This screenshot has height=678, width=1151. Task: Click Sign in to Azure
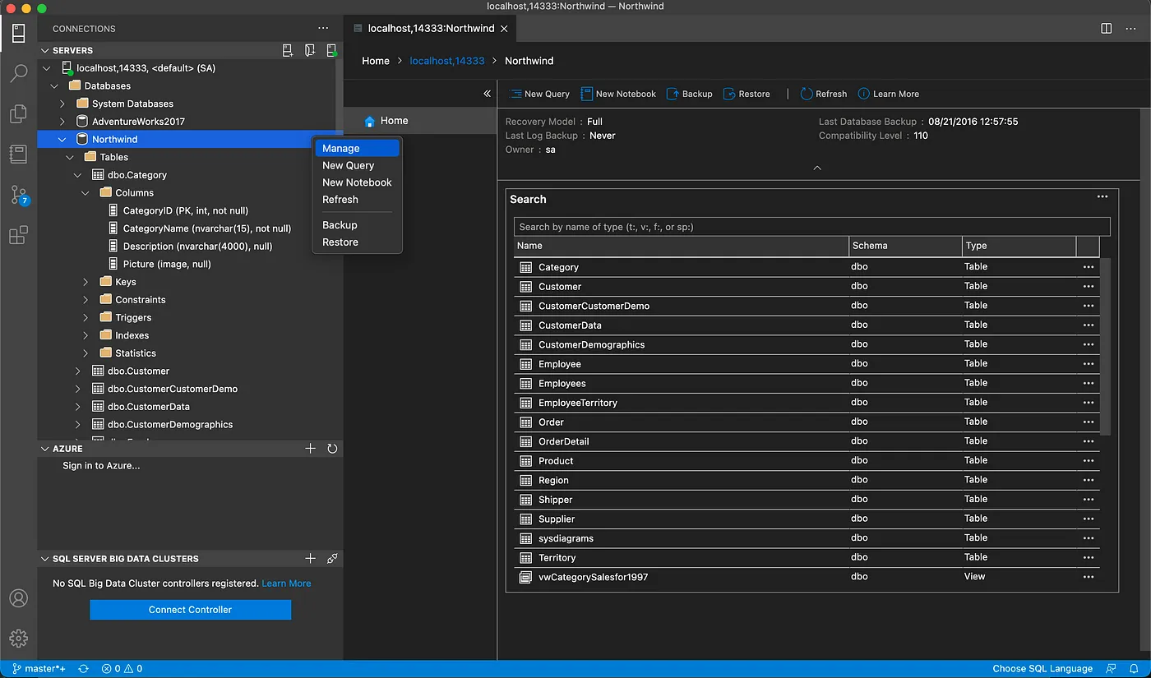click(x=101, y=466)
